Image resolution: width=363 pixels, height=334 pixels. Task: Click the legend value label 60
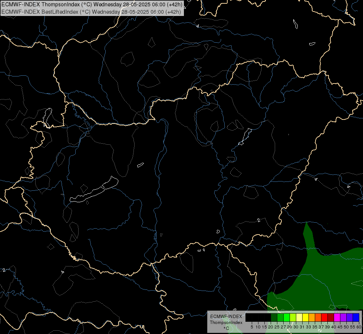tap(359, 327)
